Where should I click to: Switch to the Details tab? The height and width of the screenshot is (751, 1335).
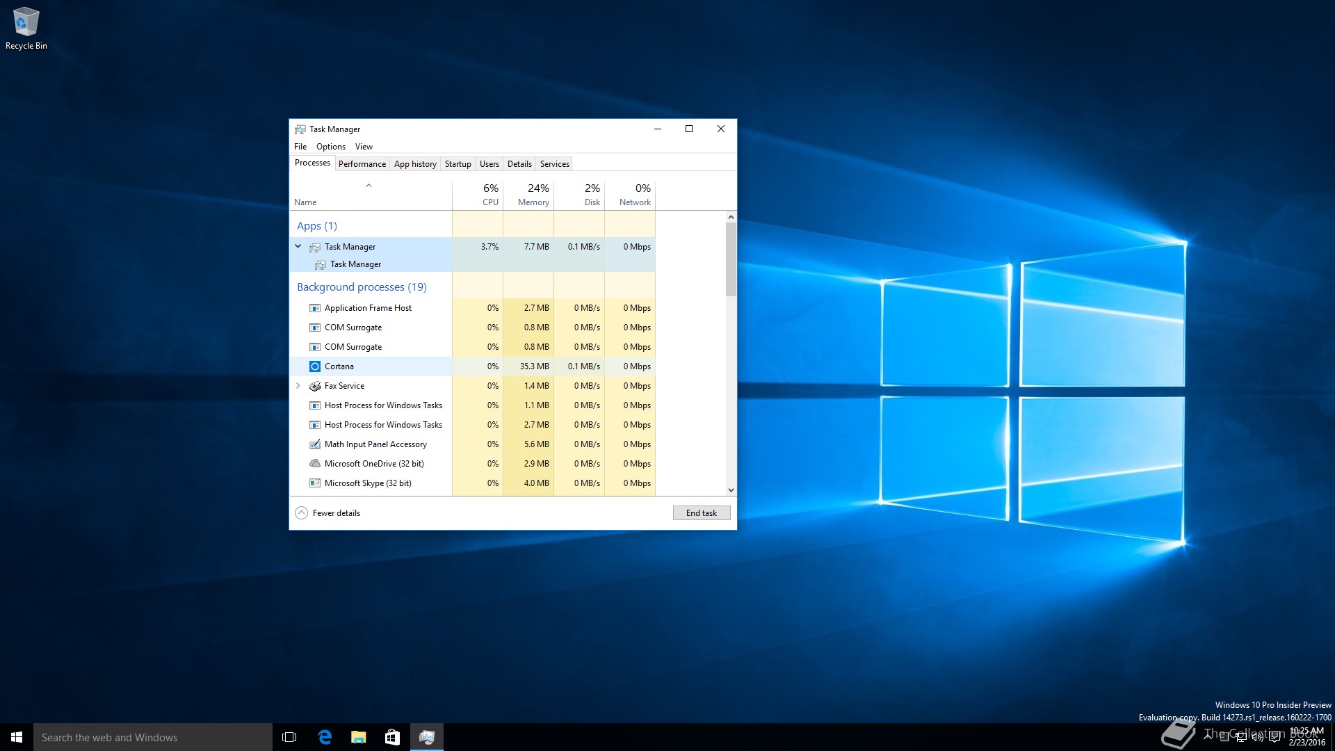coord(519,164)
